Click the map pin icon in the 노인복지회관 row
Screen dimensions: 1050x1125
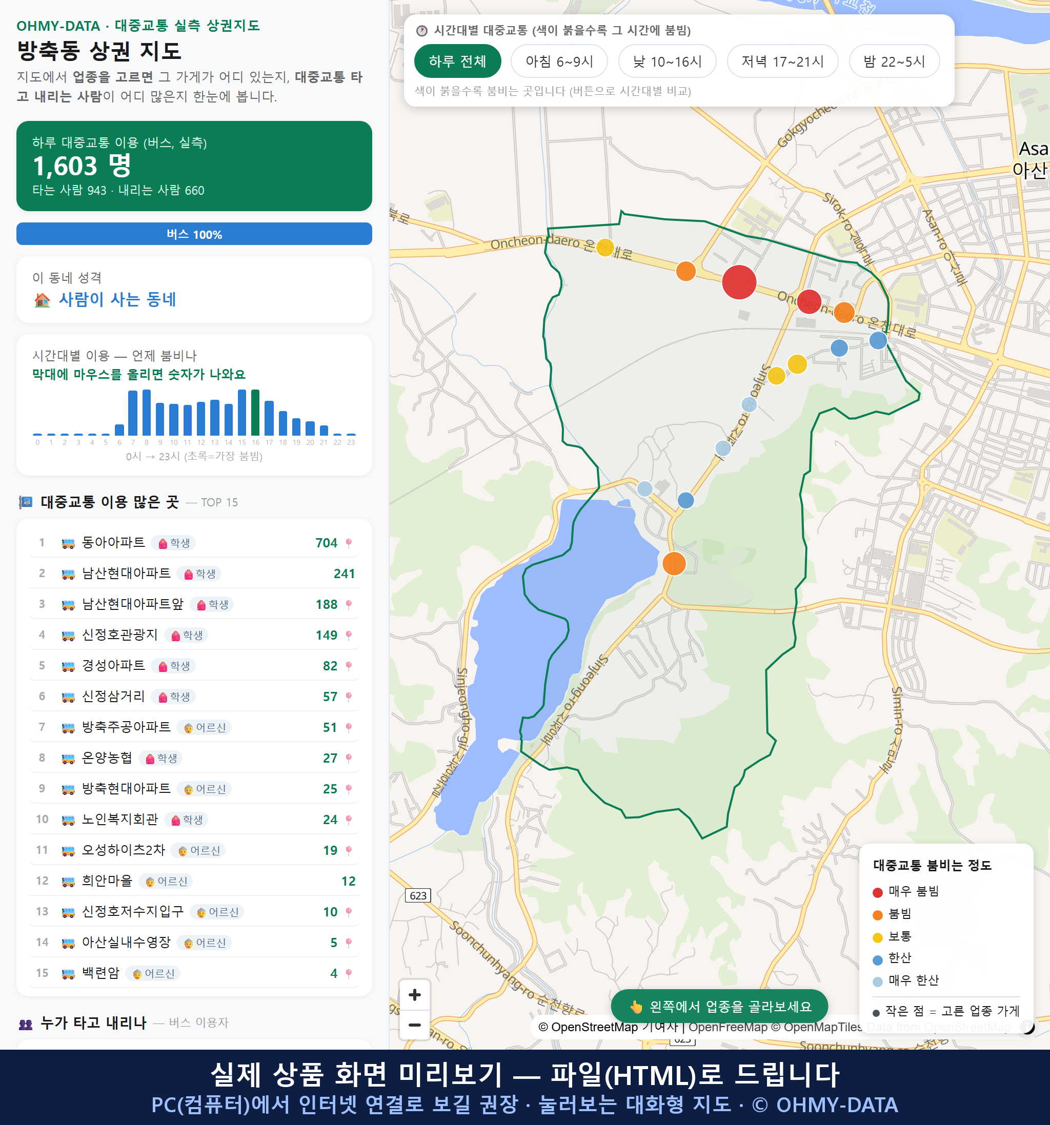(349, 820)
